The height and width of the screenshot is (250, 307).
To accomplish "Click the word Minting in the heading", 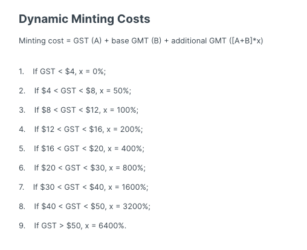I will (92, 19).
